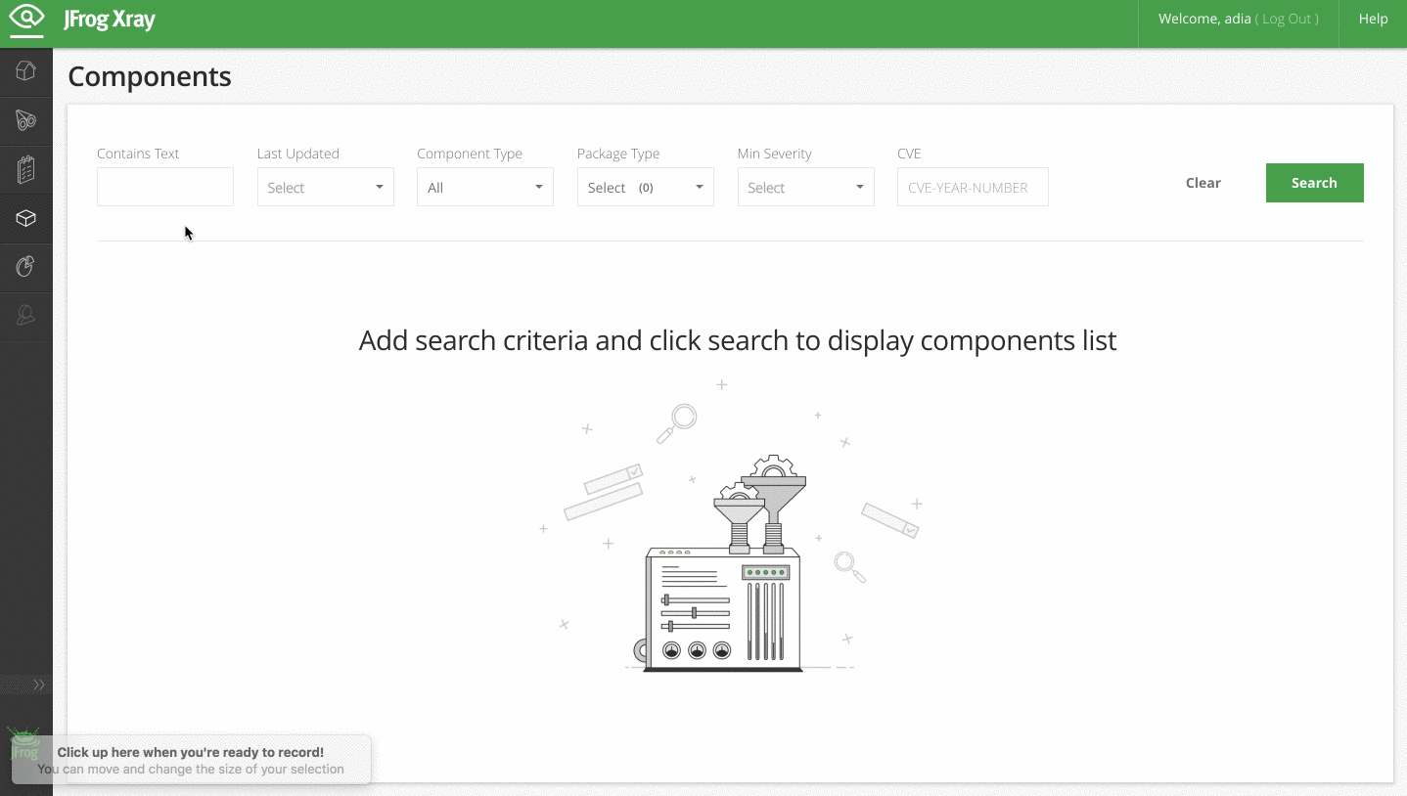
Task: Open the Home dashboard icon in sidebar
Action: pos(25,70)
